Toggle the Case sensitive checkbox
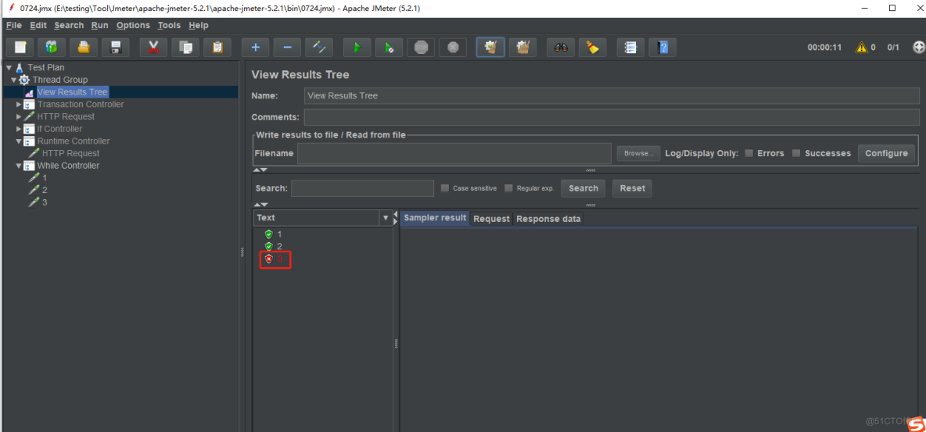 click(445, 188)
